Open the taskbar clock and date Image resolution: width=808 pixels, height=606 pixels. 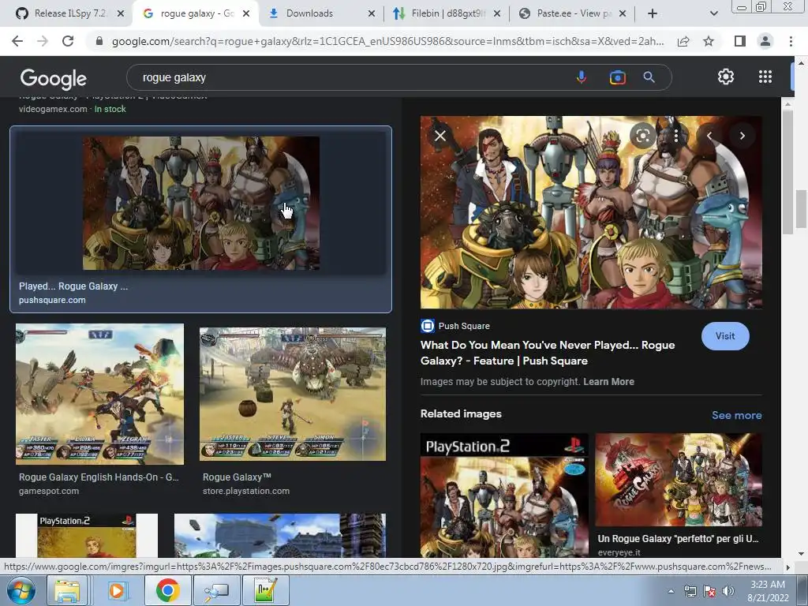click(768, 591)
